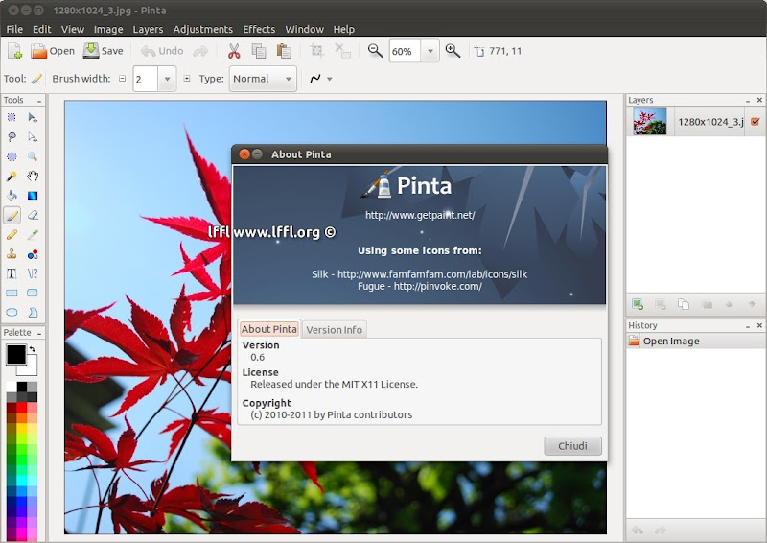The image size is (767, 543).
Task: Create a new image with New icon
Action: pyautogui.click(x=14, y=51)
